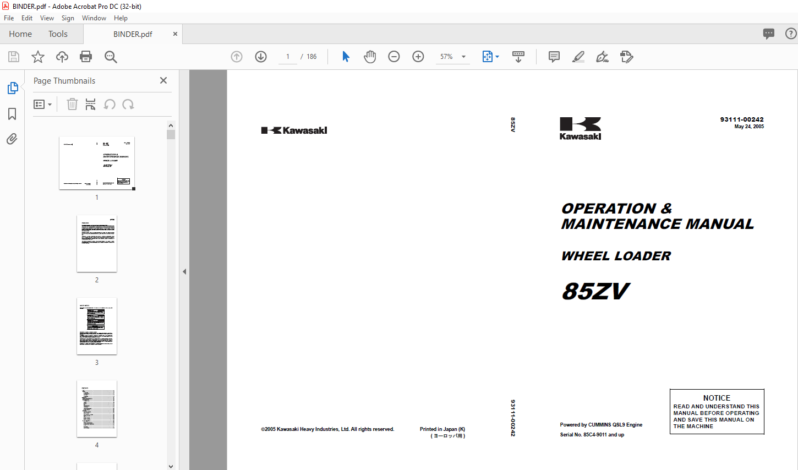Zoom out with the minus icon
This screenshot has width=798, height=470.
click(x=394, y=57)
